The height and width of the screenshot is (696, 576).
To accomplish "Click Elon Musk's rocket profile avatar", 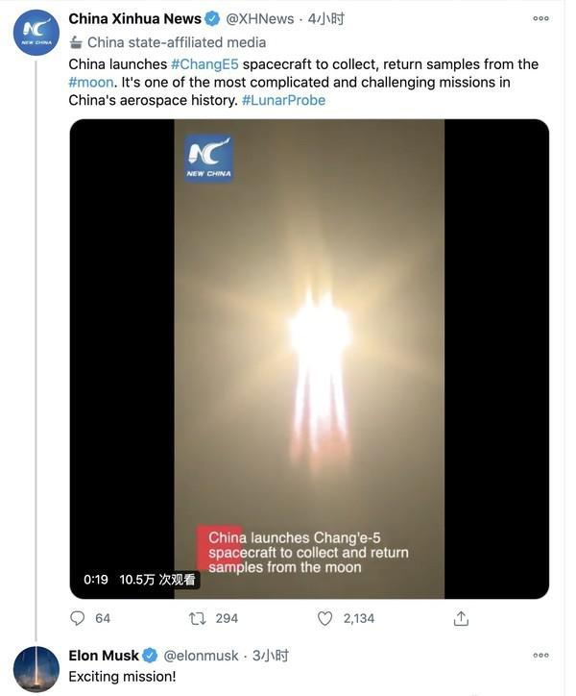I will pyautogui.click(x=36, y=669).
